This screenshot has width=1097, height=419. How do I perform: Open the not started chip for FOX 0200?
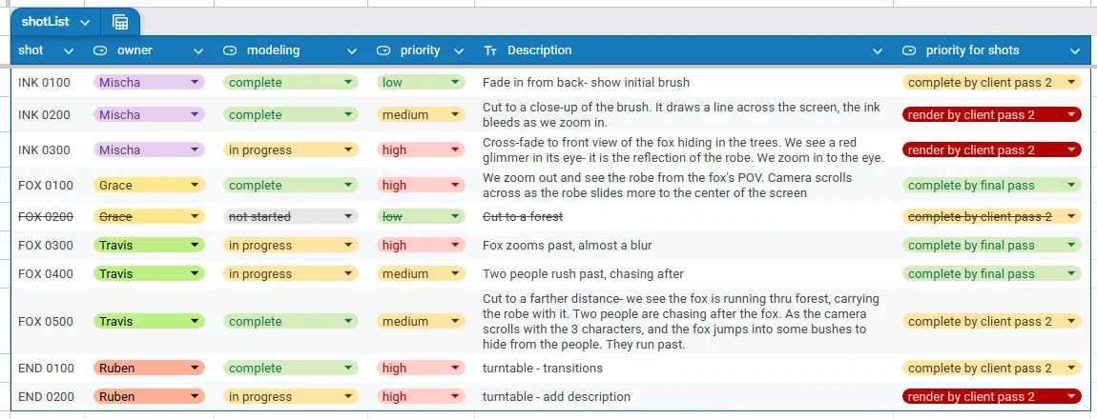click(x=291, y=216)
